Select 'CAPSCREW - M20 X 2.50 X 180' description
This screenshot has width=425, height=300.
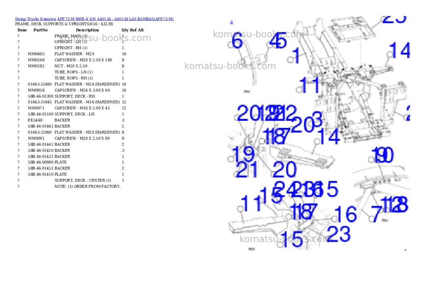click(x=83, y=60)
